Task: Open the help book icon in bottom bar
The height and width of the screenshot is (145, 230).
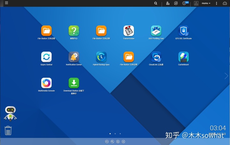Action: click(x=118, y=141)
